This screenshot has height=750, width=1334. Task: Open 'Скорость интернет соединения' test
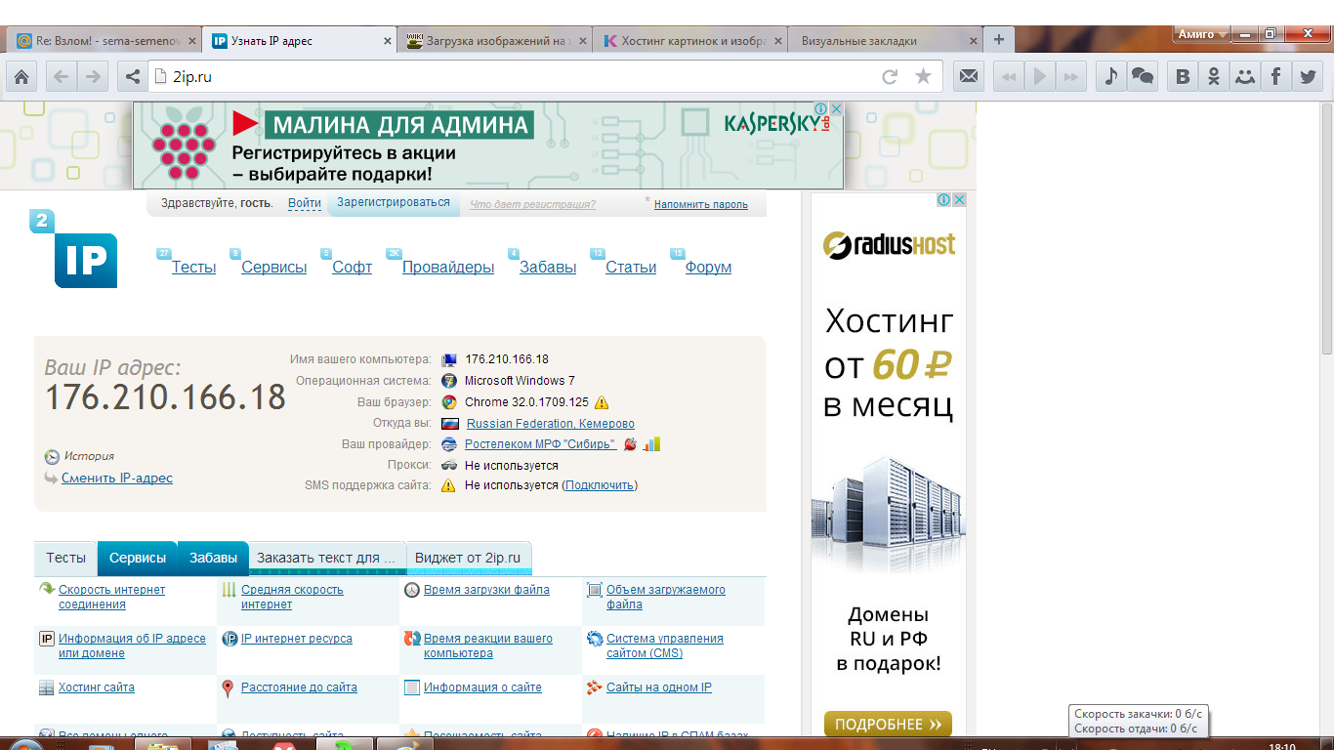(x=112, y=597)
